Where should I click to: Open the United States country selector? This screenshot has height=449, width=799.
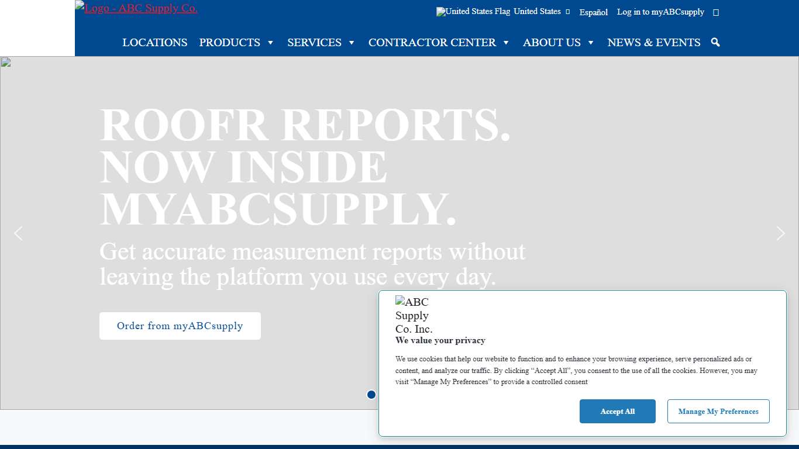point(536,12)
